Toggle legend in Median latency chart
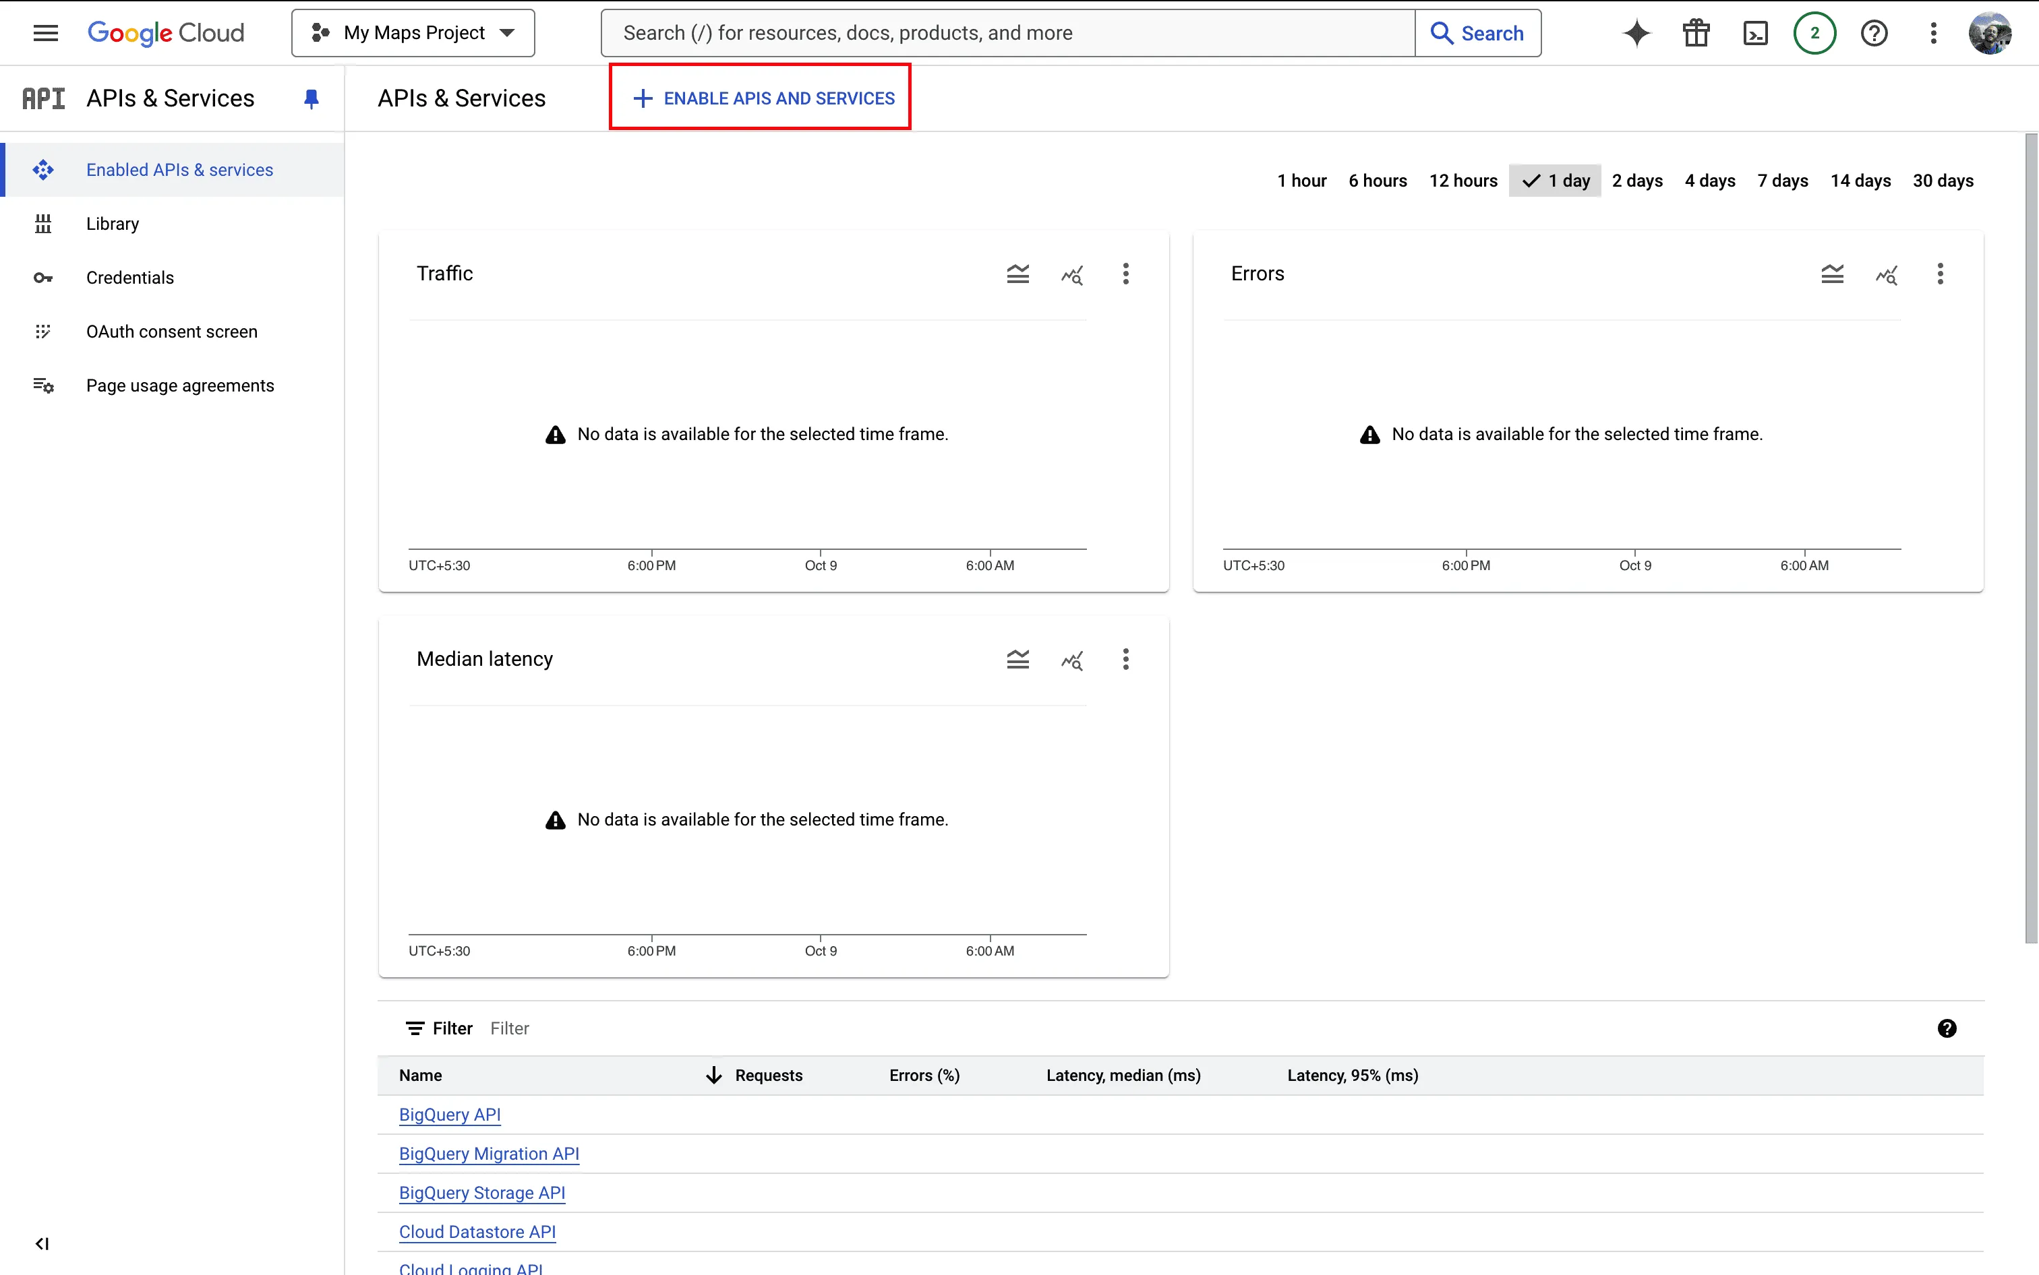Screen dimensions: 2039x1275 pyautogui.click(x=1018, y=658)
